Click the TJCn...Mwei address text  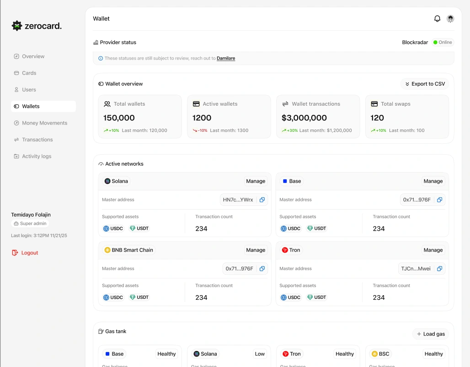416,269
